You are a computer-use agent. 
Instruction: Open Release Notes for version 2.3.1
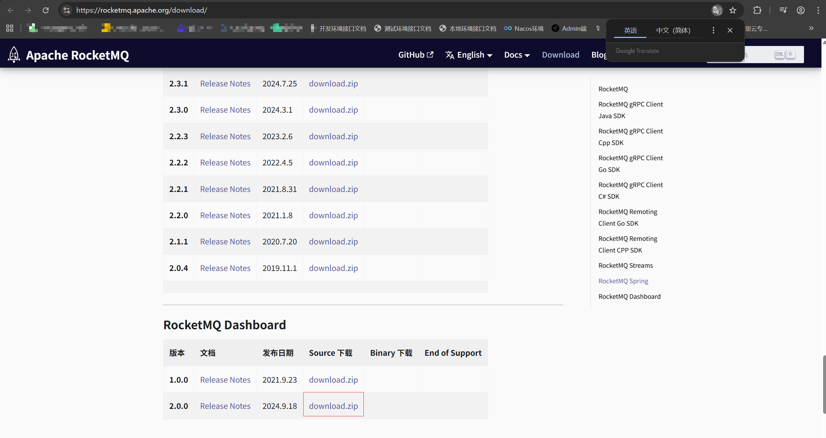(225, 83)
